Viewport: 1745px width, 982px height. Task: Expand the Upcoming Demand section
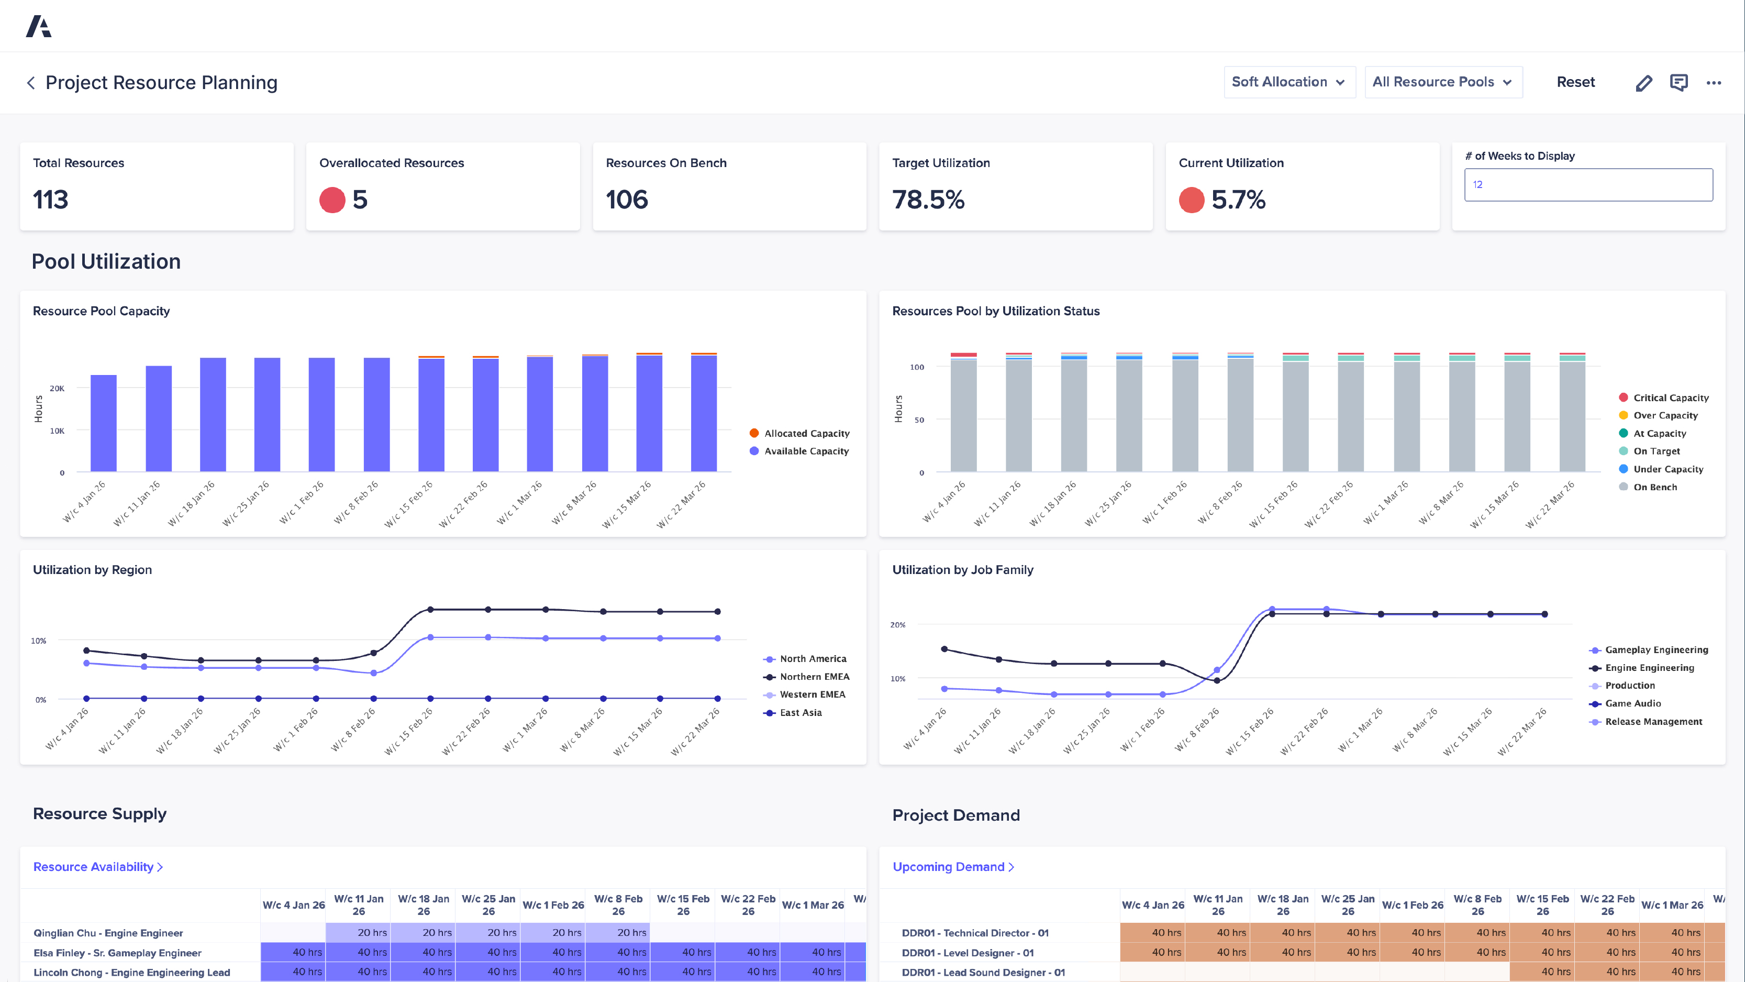953,867
